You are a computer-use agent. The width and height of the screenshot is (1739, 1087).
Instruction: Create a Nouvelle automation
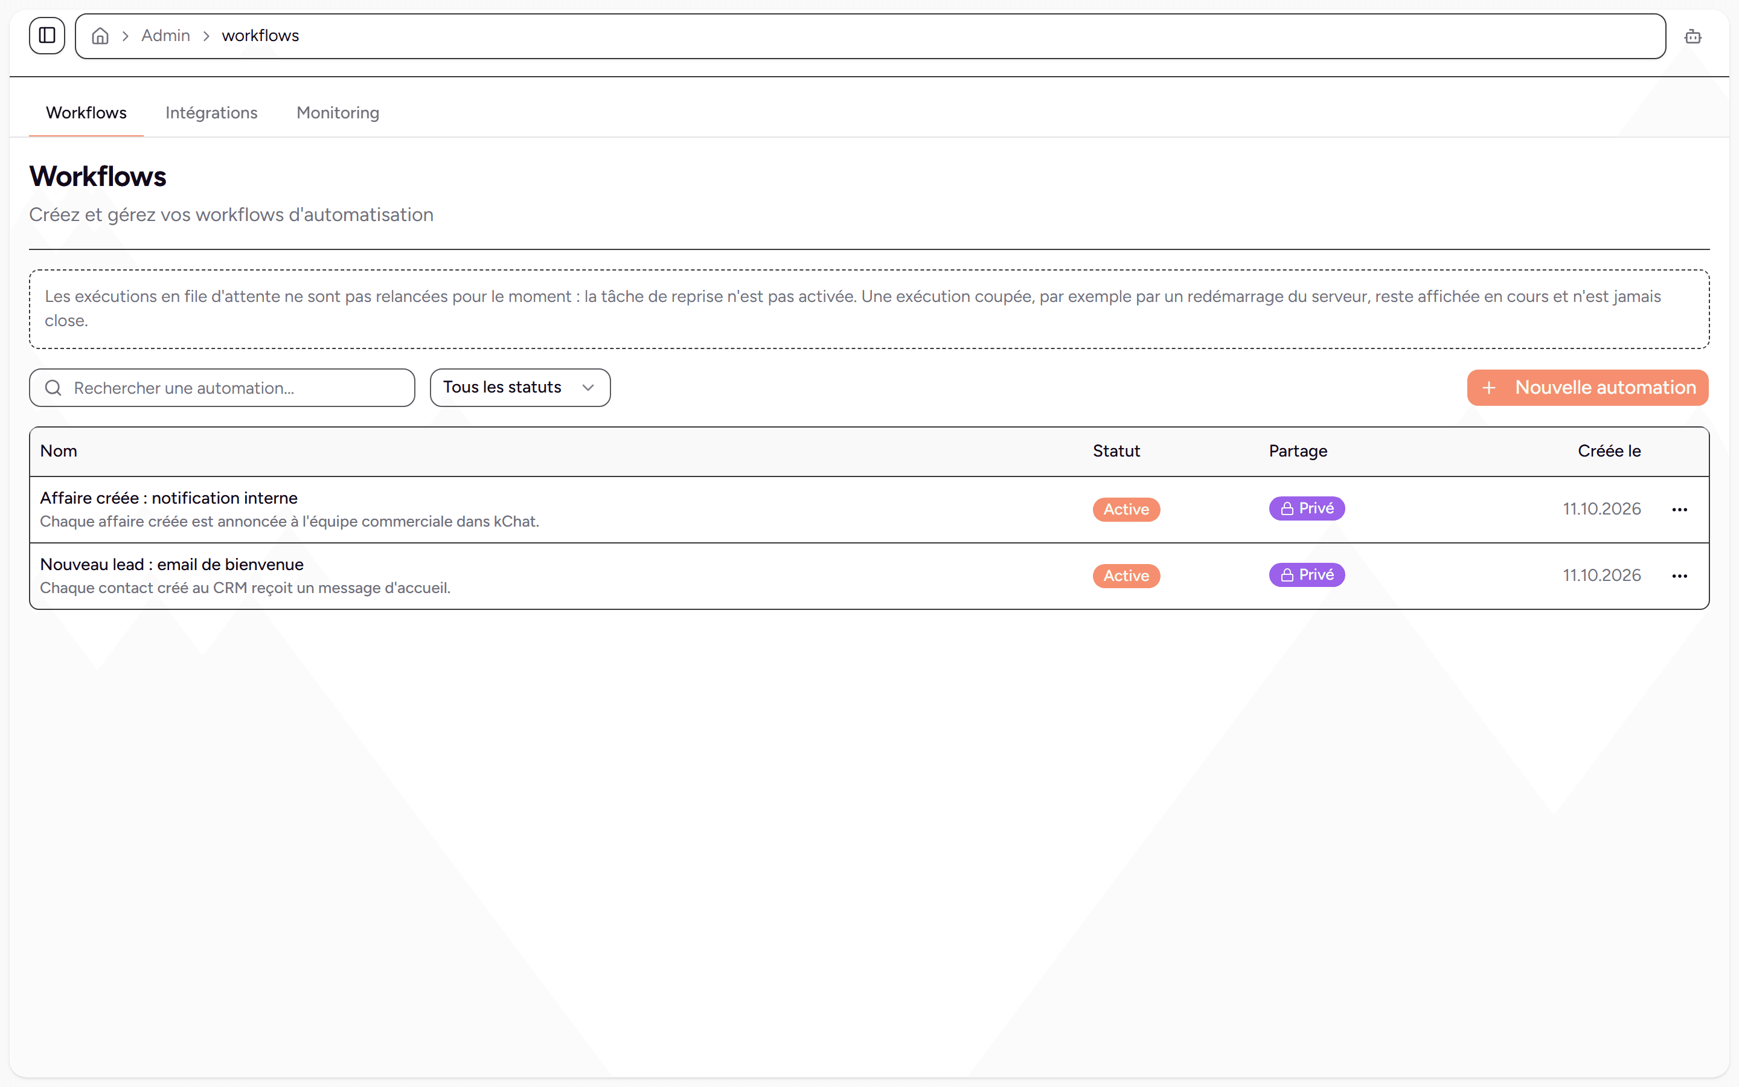point(1587,388)
